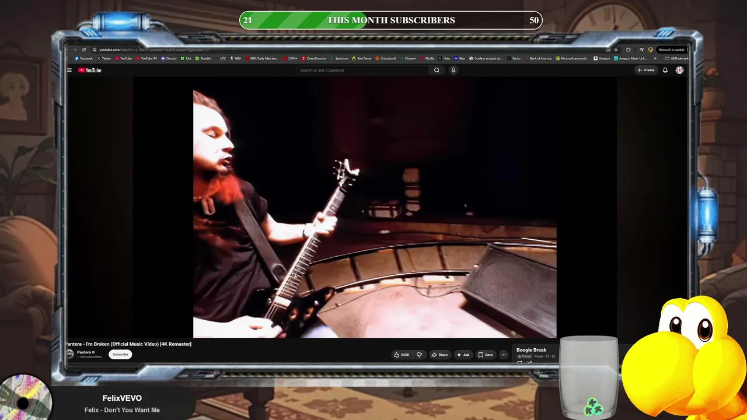This screenshot has width=747, height=420.
Task: Start voice search with the microphone icon
Action: tap(453, 70)
